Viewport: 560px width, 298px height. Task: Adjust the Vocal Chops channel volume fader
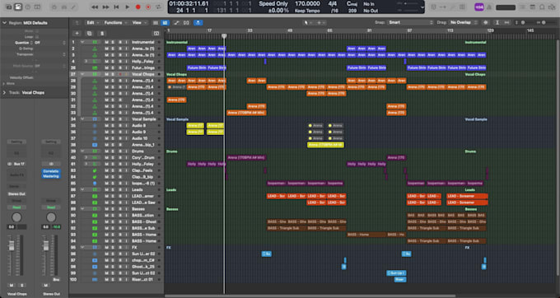pyautogui.click(x=12, y=246)
